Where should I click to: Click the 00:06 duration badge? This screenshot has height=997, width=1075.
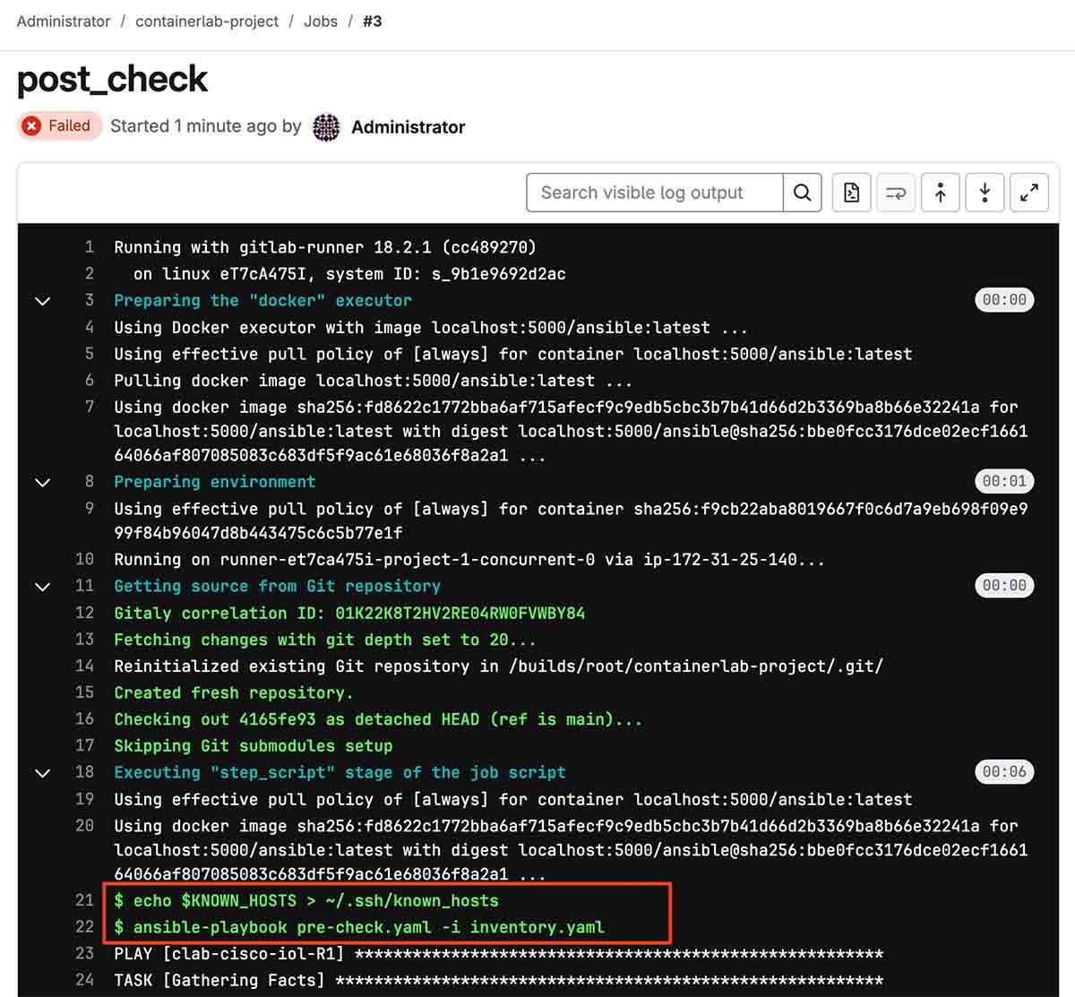pos(1003,772)
